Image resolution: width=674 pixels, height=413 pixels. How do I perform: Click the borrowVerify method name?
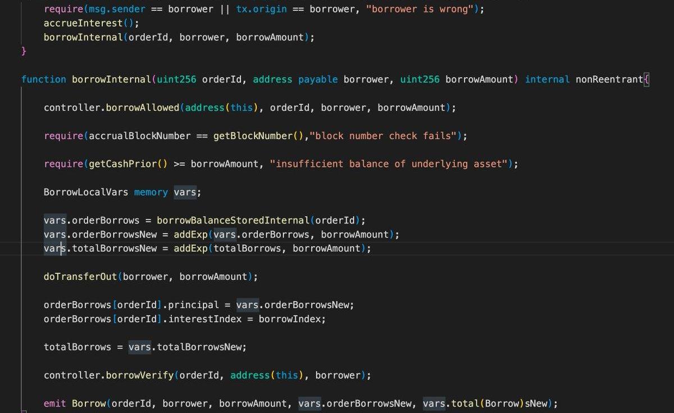tap(139, 375)
